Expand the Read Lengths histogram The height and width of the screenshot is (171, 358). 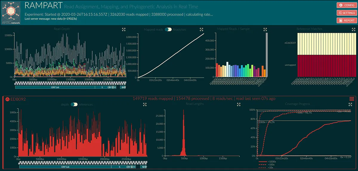pyautogui.click(x=238, y=105)
